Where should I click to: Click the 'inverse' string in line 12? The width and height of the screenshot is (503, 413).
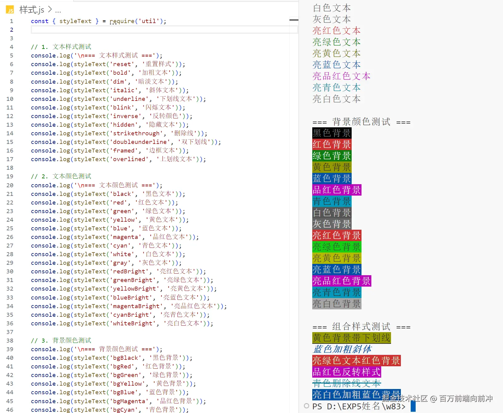[126, 116]
